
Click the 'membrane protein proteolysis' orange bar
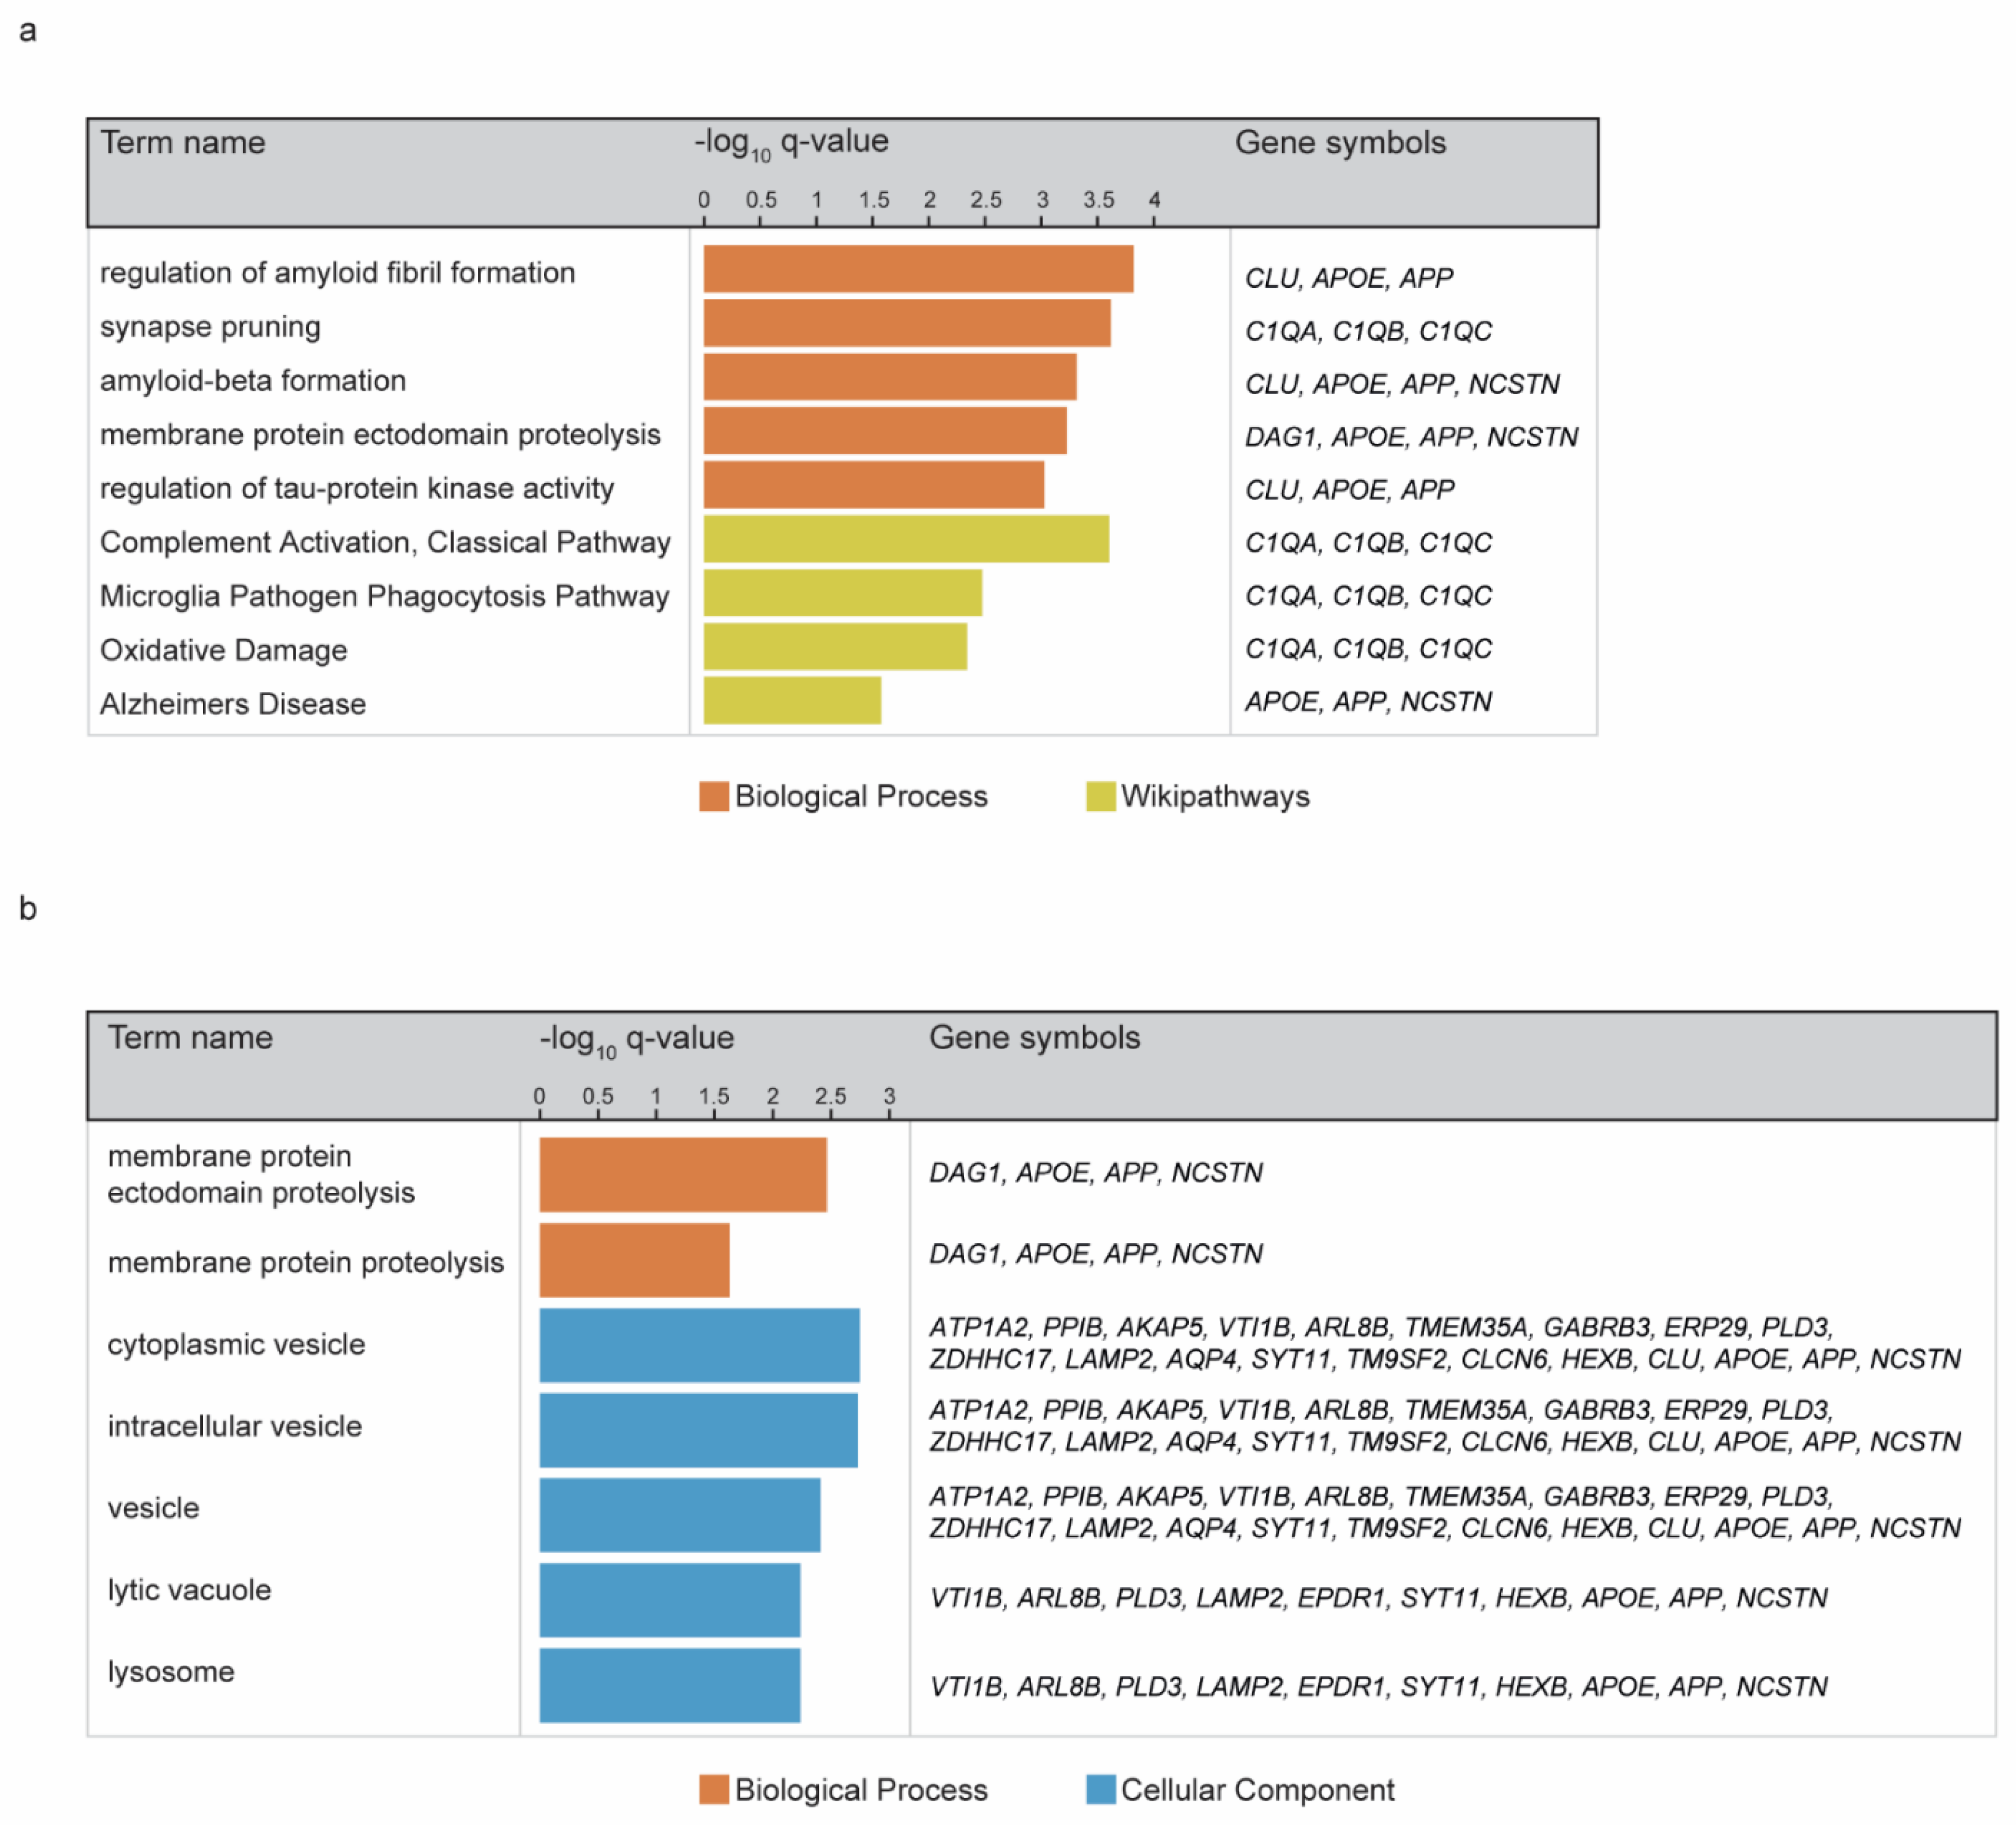[x=634, y=1260]
